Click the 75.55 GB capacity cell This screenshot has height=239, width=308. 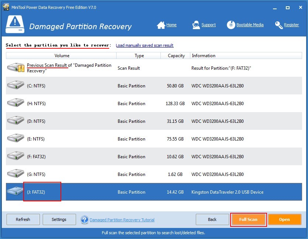click(x=175, y=139)
